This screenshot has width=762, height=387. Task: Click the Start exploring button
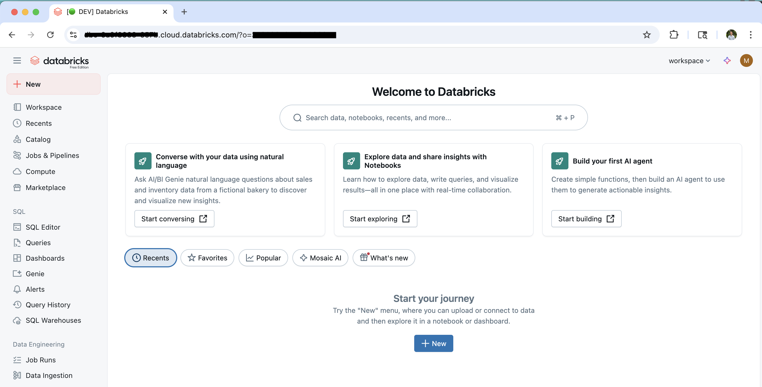[380, 219]
